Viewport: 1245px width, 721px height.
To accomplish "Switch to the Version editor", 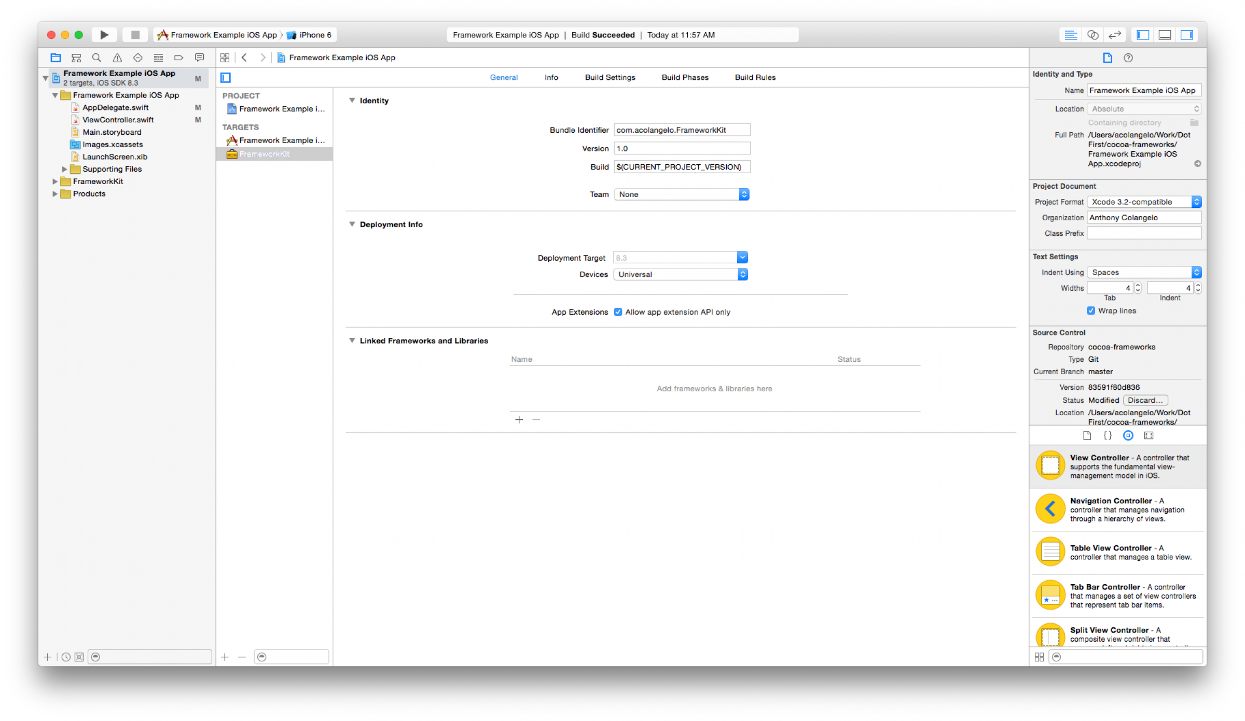I will [1114, 35].
